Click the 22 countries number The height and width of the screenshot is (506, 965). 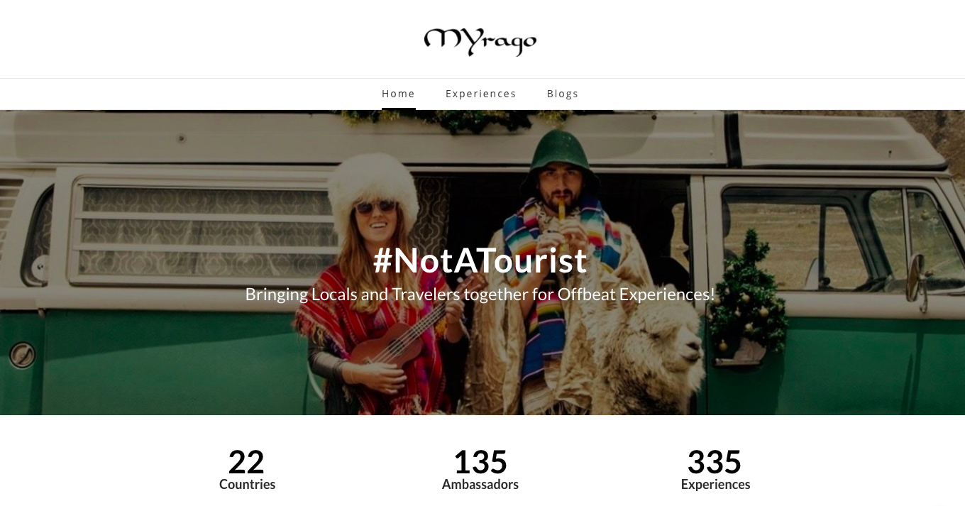[246, 462]
